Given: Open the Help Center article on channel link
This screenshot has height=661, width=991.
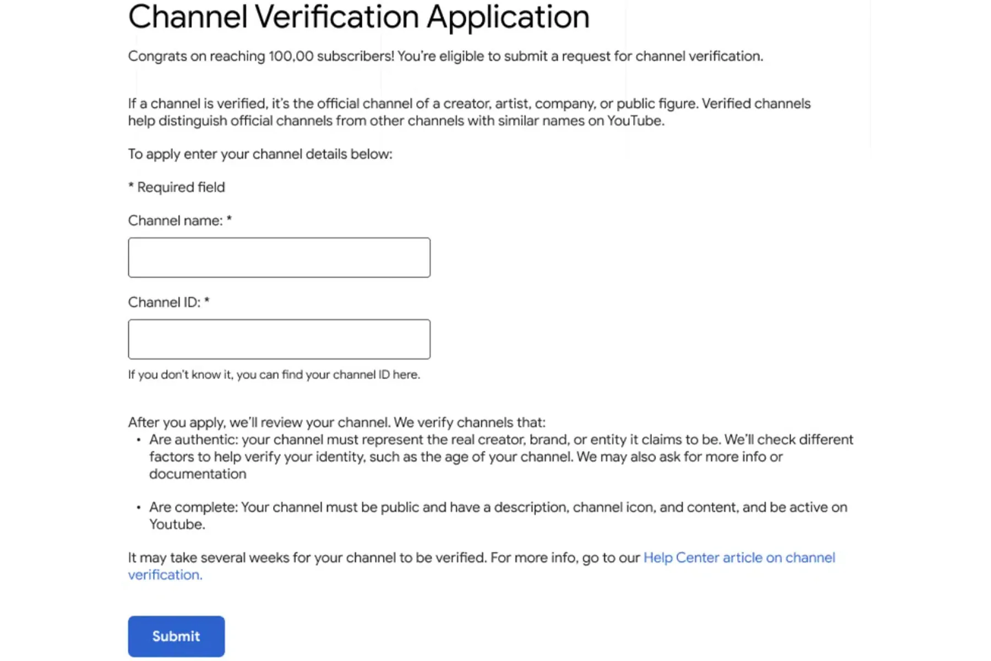Looking at the screenshot, I should (x=739, y=557).
